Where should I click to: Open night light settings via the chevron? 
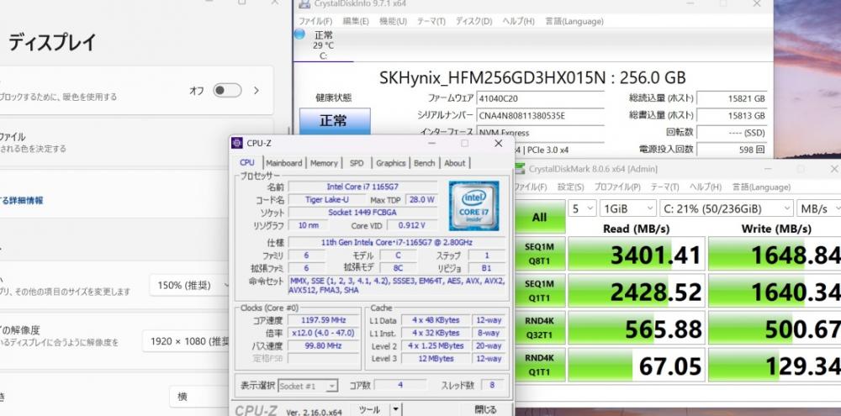[x=257, y=91]
